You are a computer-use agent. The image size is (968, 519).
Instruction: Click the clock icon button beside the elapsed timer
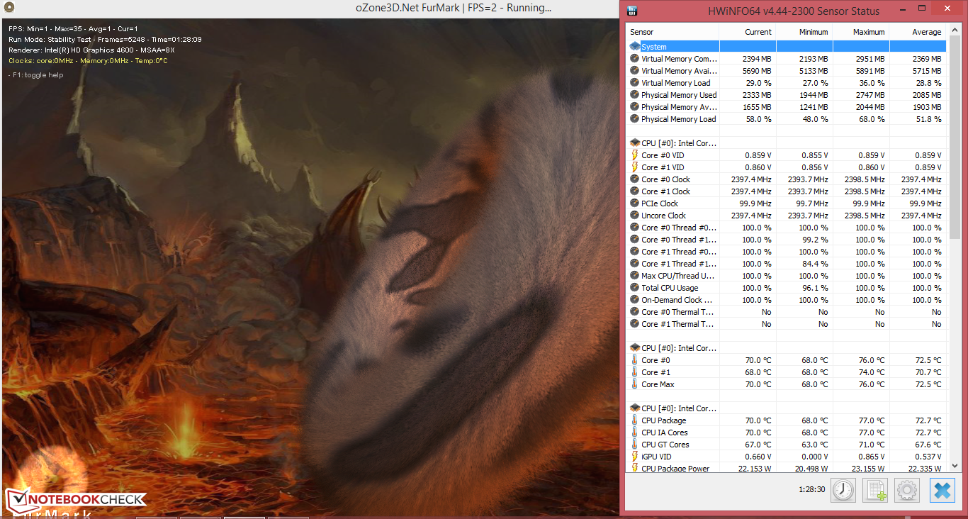click(843, 490)
